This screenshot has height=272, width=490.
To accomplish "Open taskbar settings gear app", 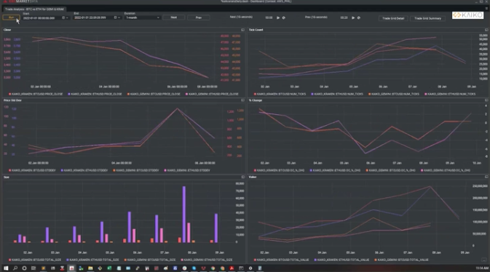I will [x=250, y=268].
